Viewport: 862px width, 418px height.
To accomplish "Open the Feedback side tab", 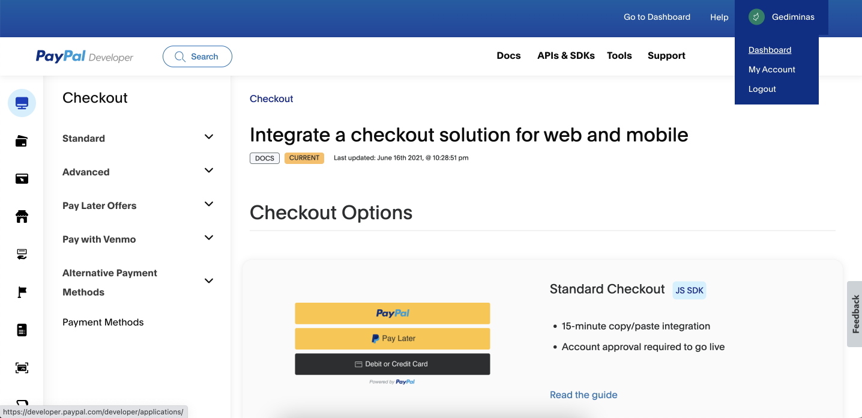I will point(855,314).
